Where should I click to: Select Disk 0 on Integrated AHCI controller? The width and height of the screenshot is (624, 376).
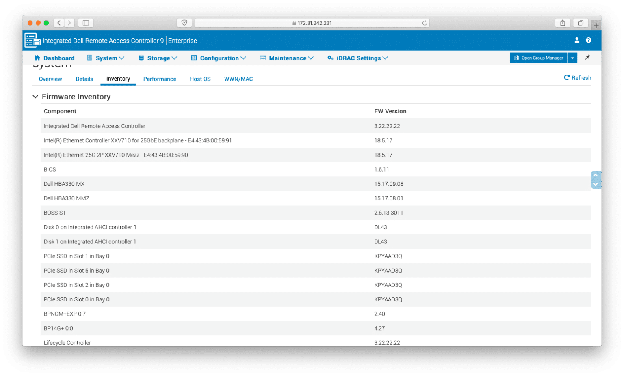click(316, 227)
